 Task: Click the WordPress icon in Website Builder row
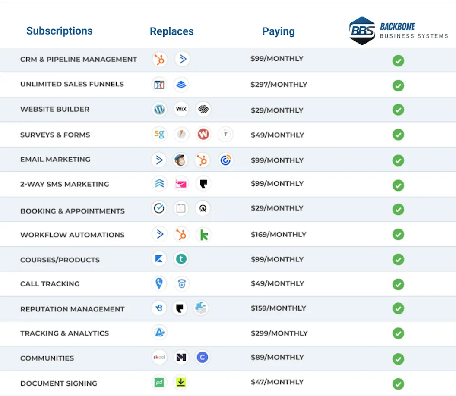(x=159, y=109)
